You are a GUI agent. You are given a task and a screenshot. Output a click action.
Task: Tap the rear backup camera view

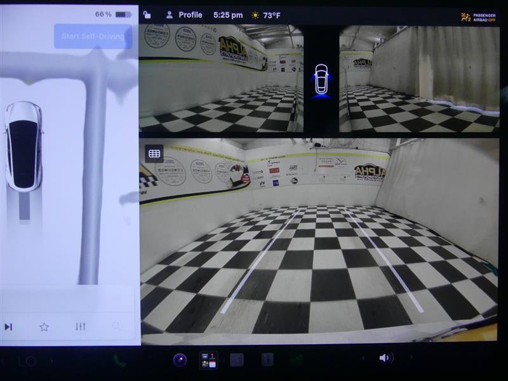click(x=319, y=240)
